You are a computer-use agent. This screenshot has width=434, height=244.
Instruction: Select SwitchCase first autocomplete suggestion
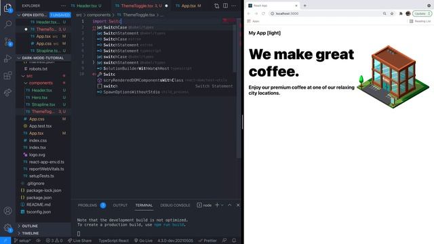pos(166,27)
